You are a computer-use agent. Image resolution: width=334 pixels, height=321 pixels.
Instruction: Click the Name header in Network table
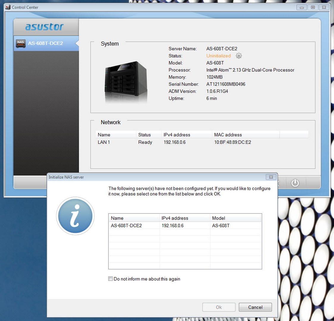(116, 135)
